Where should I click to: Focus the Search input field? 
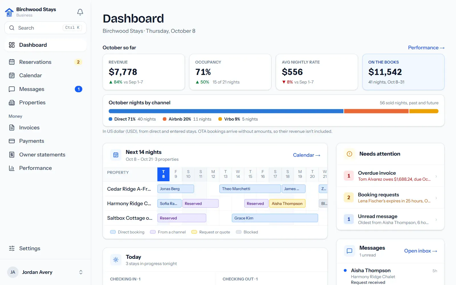pyautogui.click(x=46, y=28)
